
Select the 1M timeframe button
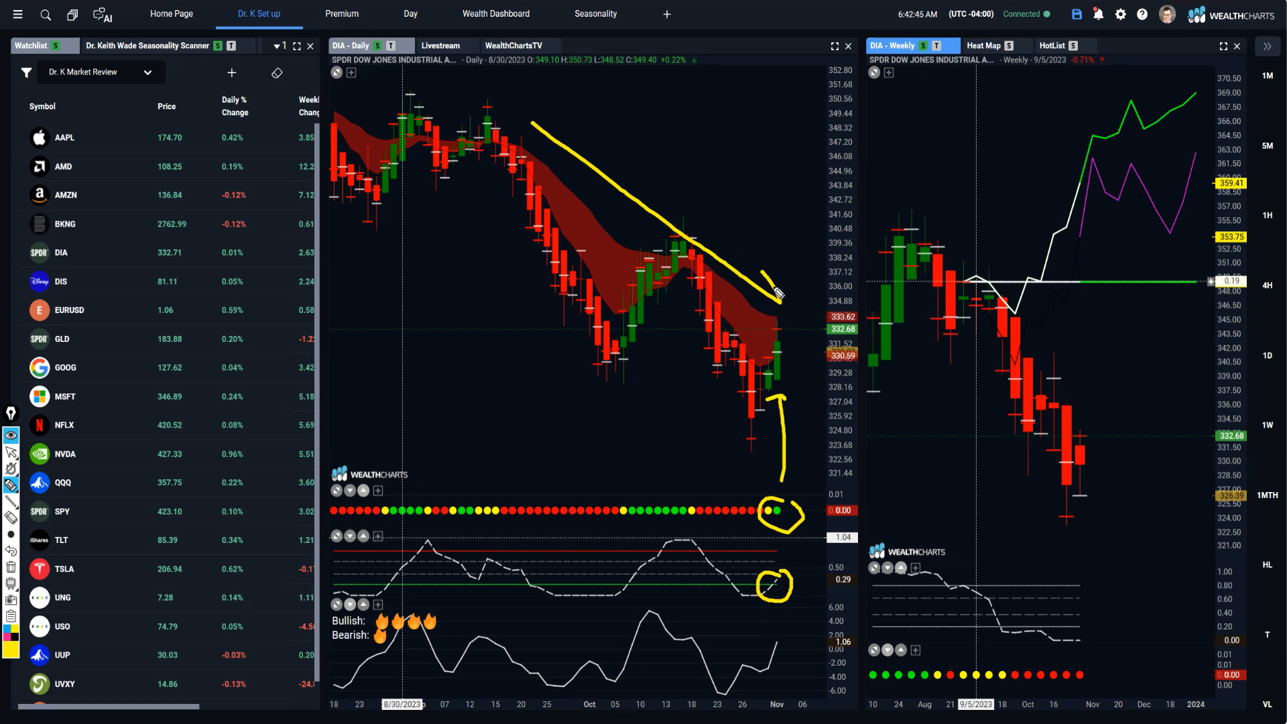tap(1268, 76)
